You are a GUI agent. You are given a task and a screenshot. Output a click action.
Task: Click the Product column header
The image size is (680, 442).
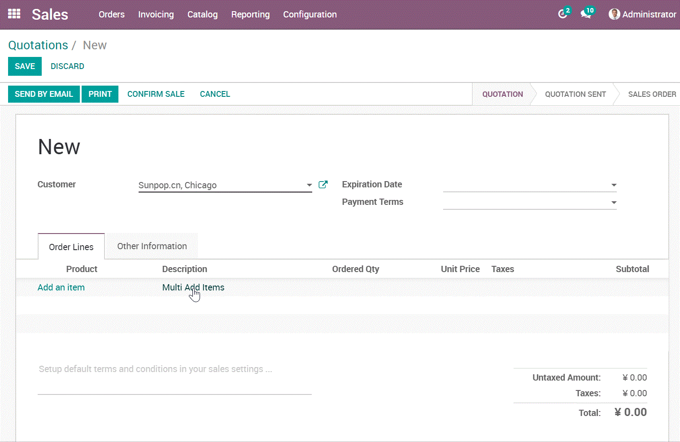point(82,269)
